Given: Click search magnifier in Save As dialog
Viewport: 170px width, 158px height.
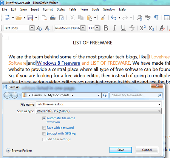Looking at the screenshot, I should tap(159, 95).
